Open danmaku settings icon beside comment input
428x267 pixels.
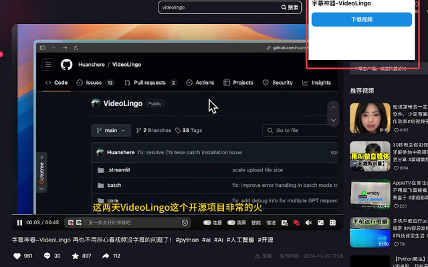(x=79, y=223)
